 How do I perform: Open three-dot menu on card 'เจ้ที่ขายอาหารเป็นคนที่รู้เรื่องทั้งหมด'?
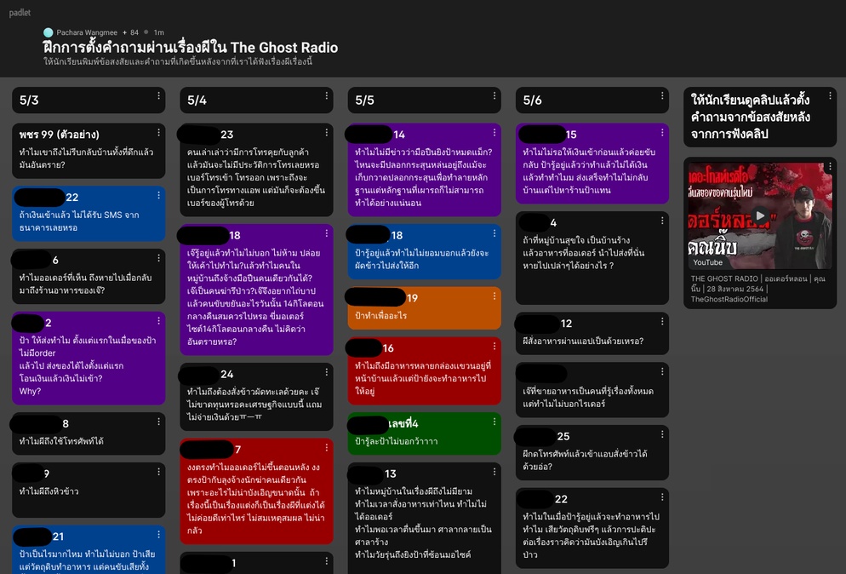click(x=662, y=371)
